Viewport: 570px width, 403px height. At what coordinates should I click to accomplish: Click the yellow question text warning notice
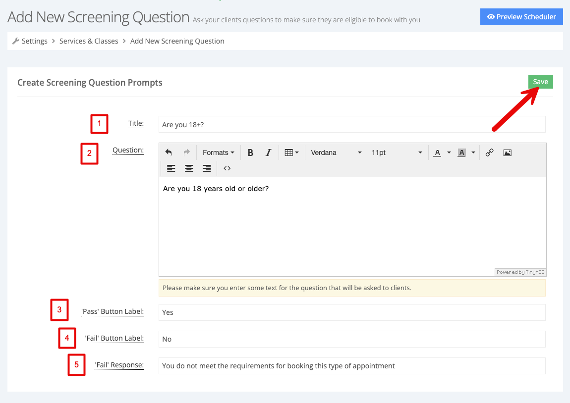(x=352, y=288)
